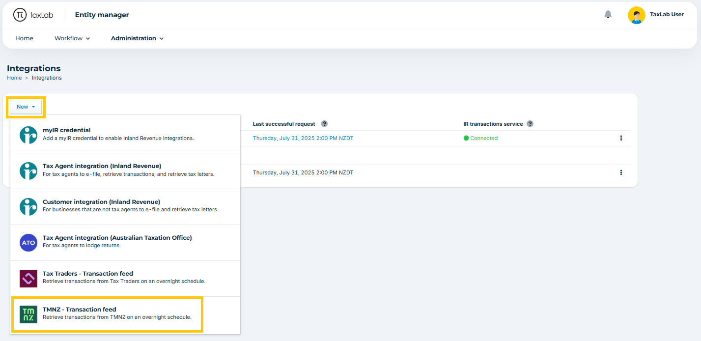
Task: Click the Connected status text
Action: tap(484, 138)
